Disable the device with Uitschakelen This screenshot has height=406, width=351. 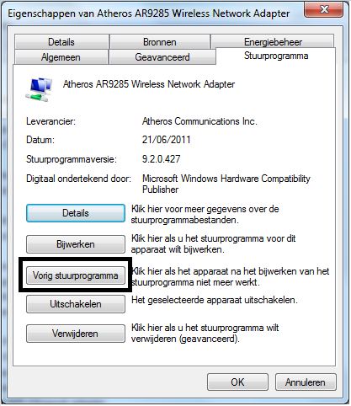click(x=76, y=304)
